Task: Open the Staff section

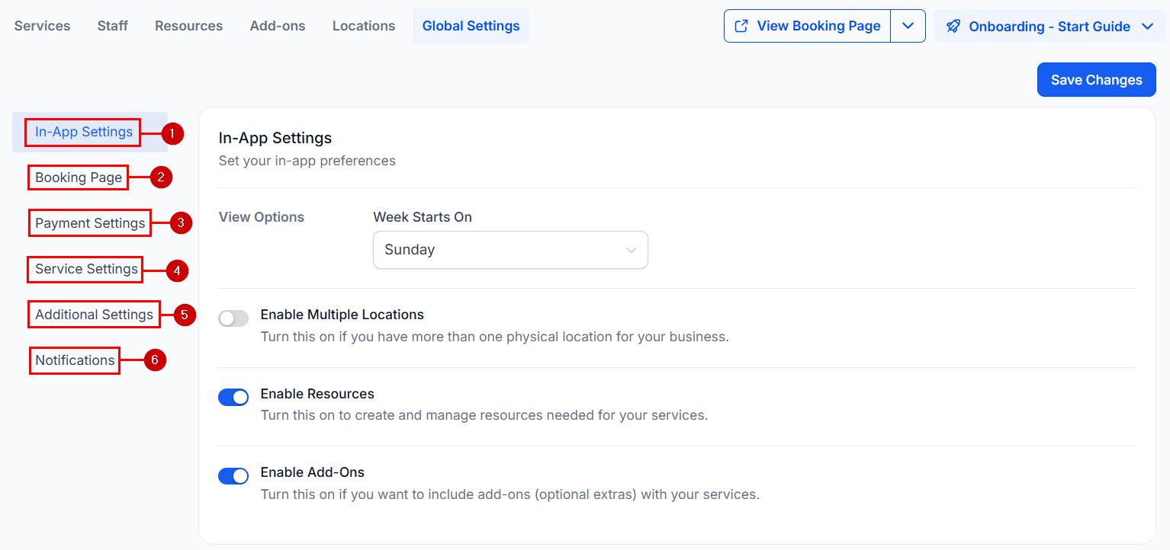Action: pos(112,25)
